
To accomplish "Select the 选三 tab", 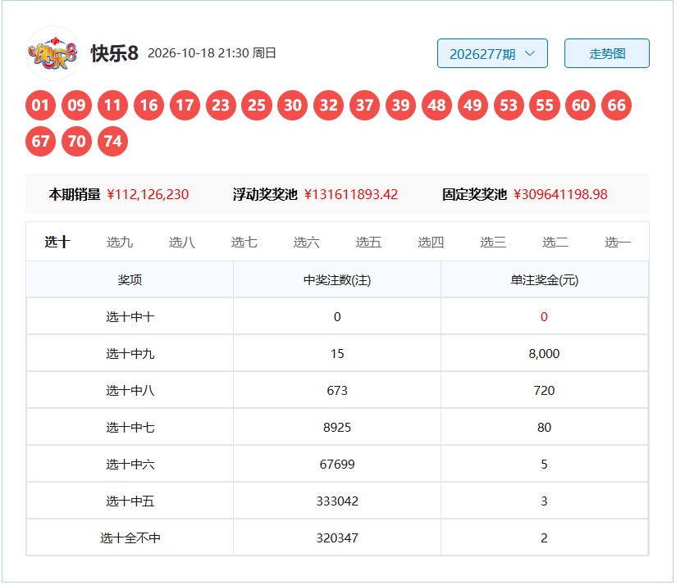I will coord(493,242).
